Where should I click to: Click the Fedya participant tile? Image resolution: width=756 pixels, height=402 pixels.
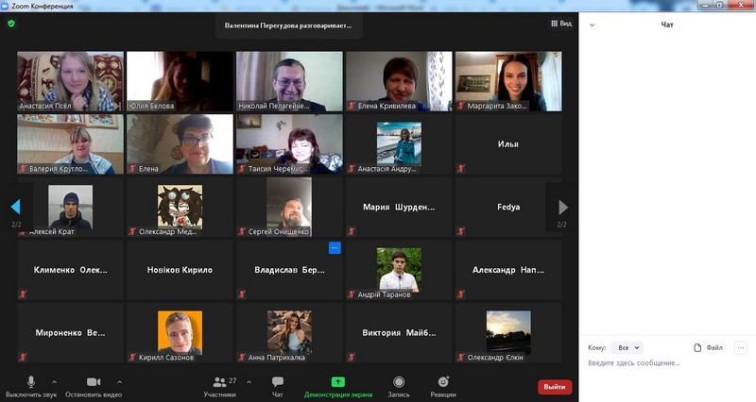[x=508, y=207]
